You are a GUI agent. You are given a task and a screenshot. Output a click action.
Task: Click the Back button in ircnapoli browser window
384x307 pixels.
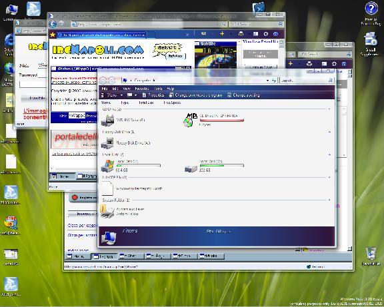[53, 24]
